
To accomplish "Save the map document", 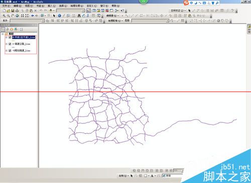I will tap(13, 11).
